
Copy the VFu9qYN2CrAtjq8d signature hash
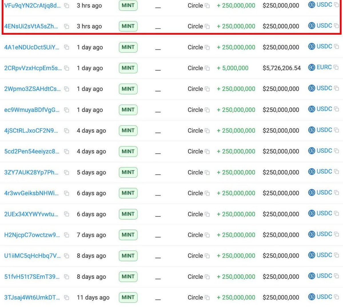(x=67, y=6)
